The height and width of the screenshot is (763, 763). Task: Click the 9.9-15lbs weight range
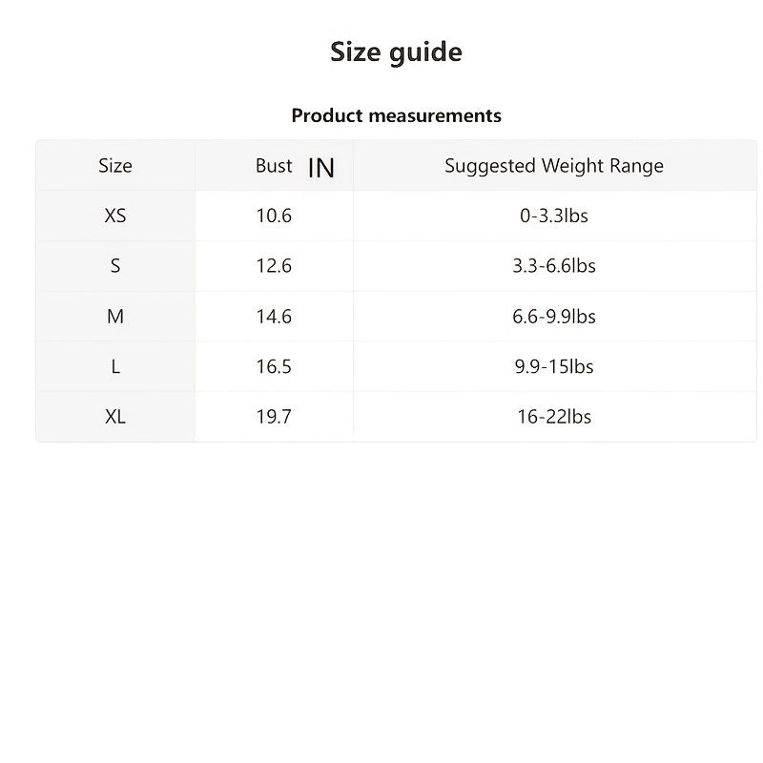[554, 367]
